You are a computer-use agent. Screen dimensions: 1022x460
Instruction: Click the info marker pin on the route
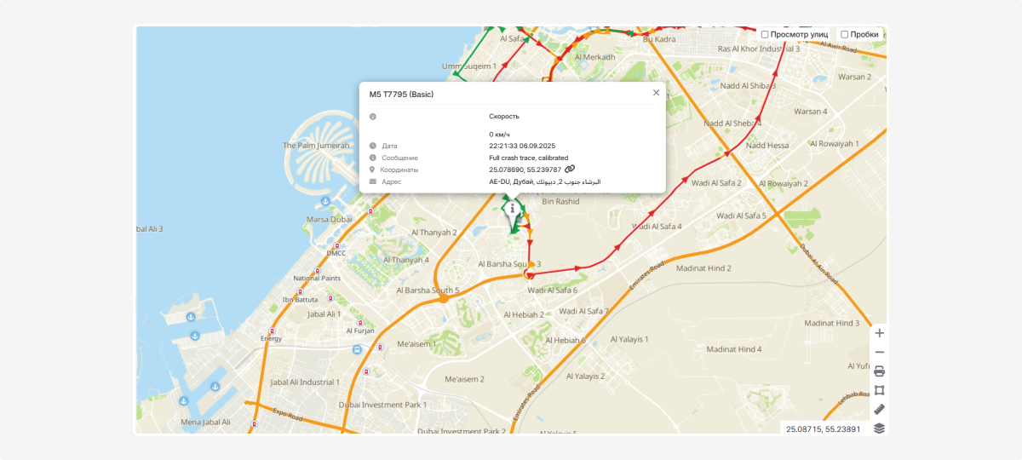512,210
